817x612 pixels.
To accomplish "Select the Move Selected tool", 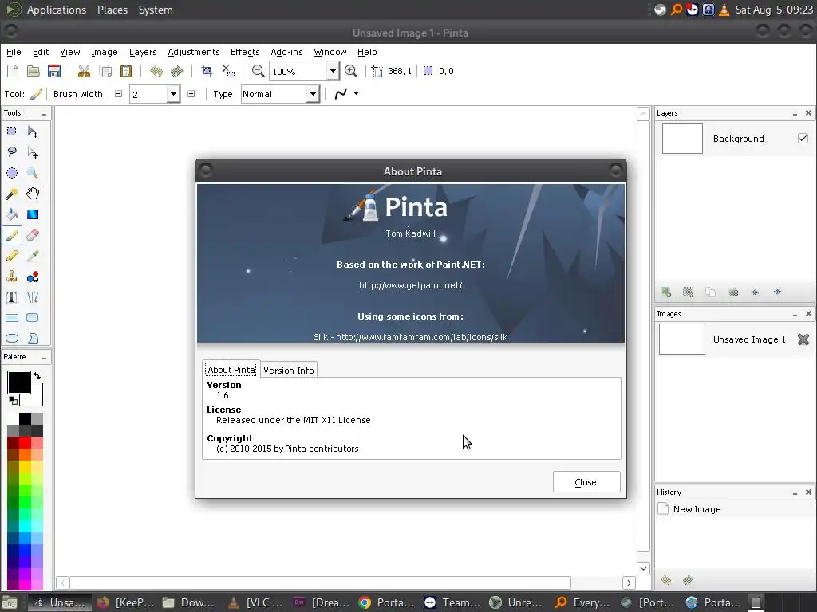I will (x=32, y=131).
